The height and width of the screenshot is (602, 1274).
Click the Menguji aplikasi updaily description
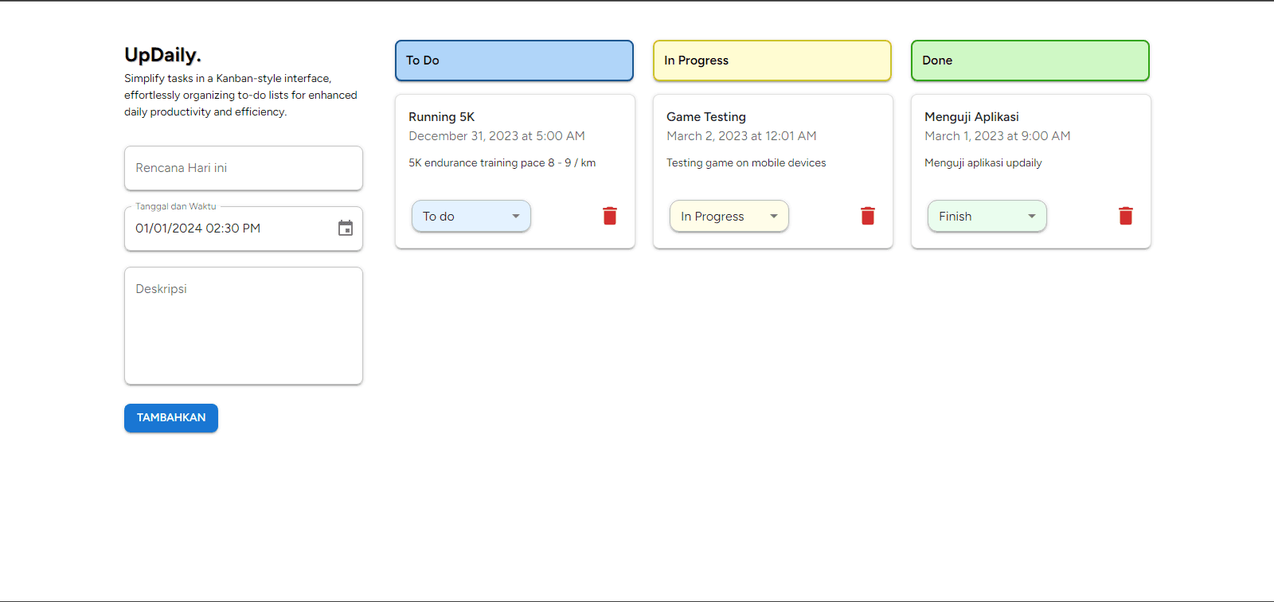983,162
